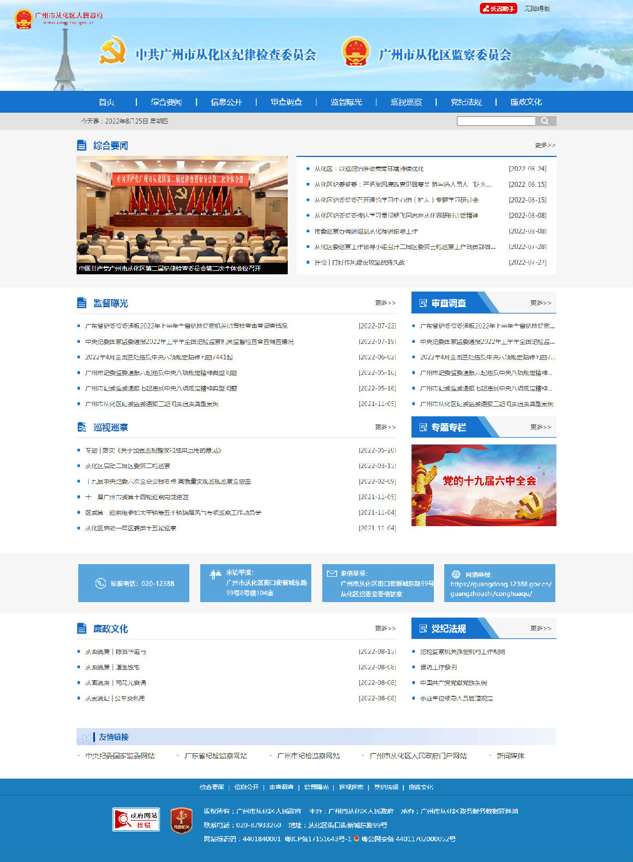The height and width of the screenshot is (862, 633).
Task: Click the phone icon beside 举报电话
Action: 100,583
